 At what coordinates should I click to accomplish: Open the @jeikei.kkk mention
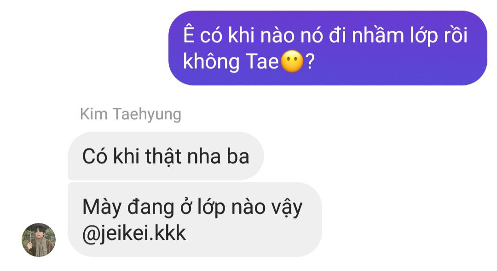(x=134, y=233)
